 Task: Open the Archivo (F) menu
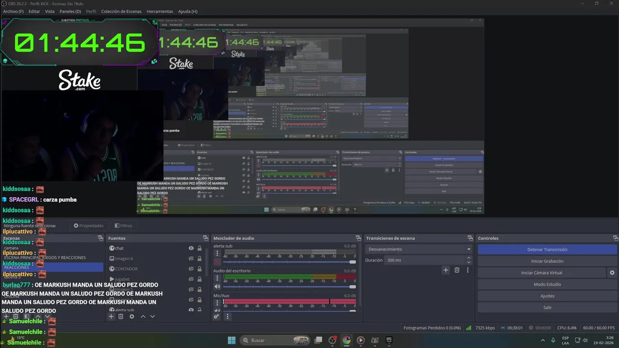[x=14, y=11]
